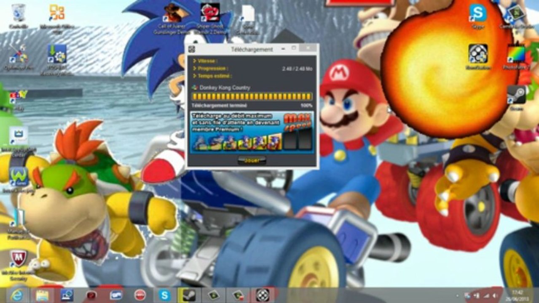The image size is (539, 303).
Task: Click the Progression label in download window
Action: [x=213, y=68]
